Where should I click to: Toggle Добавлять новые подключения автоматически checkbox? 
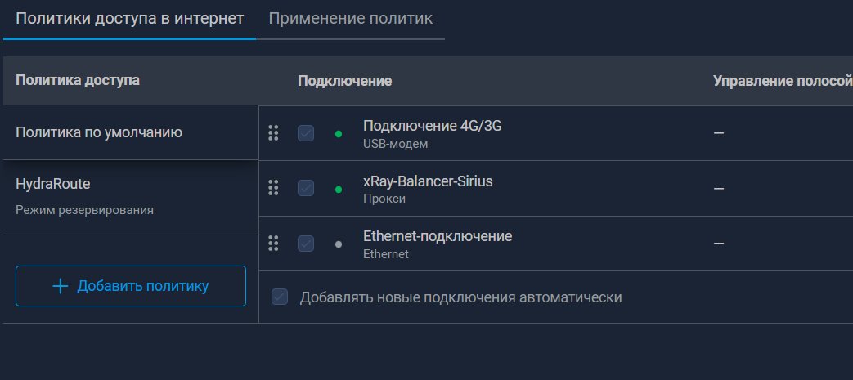280,297
